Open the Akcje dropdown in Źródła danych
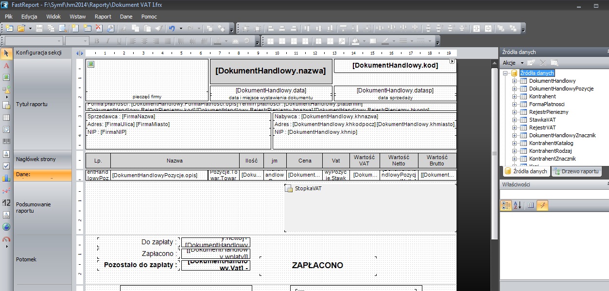 (513, 63)
